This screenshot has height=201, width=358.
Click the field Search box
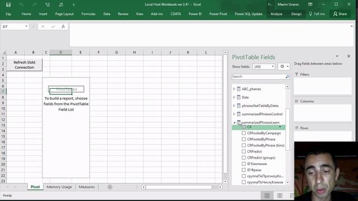point(258,77)
